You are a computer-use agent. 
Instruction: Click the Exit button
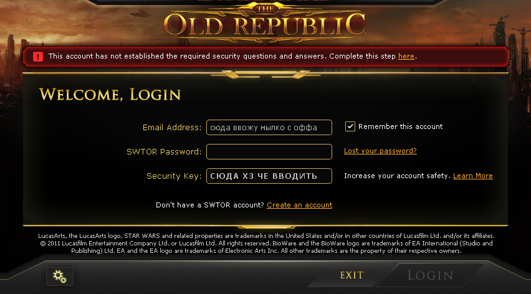click(x=352, y=275)
